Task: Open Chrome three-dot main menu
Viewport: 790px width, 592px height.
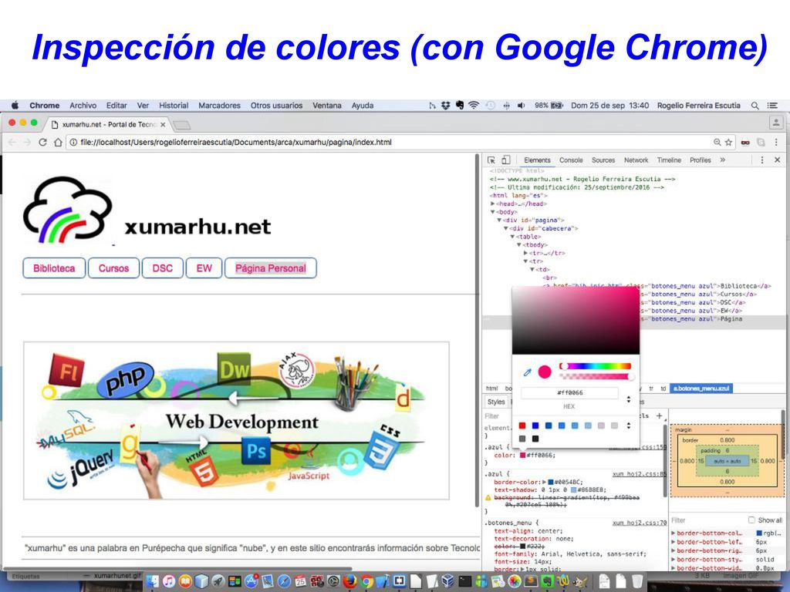Action: [776, 143]
